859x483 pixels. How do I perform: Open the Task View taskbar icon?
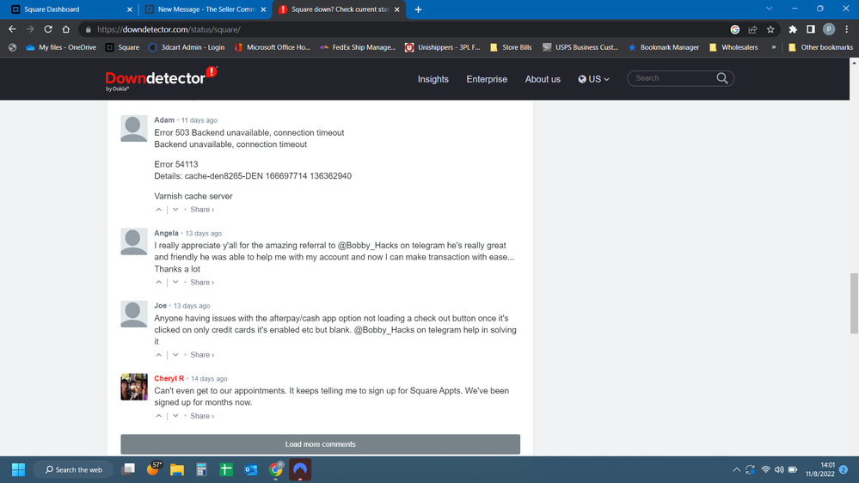tap(128, 469)
